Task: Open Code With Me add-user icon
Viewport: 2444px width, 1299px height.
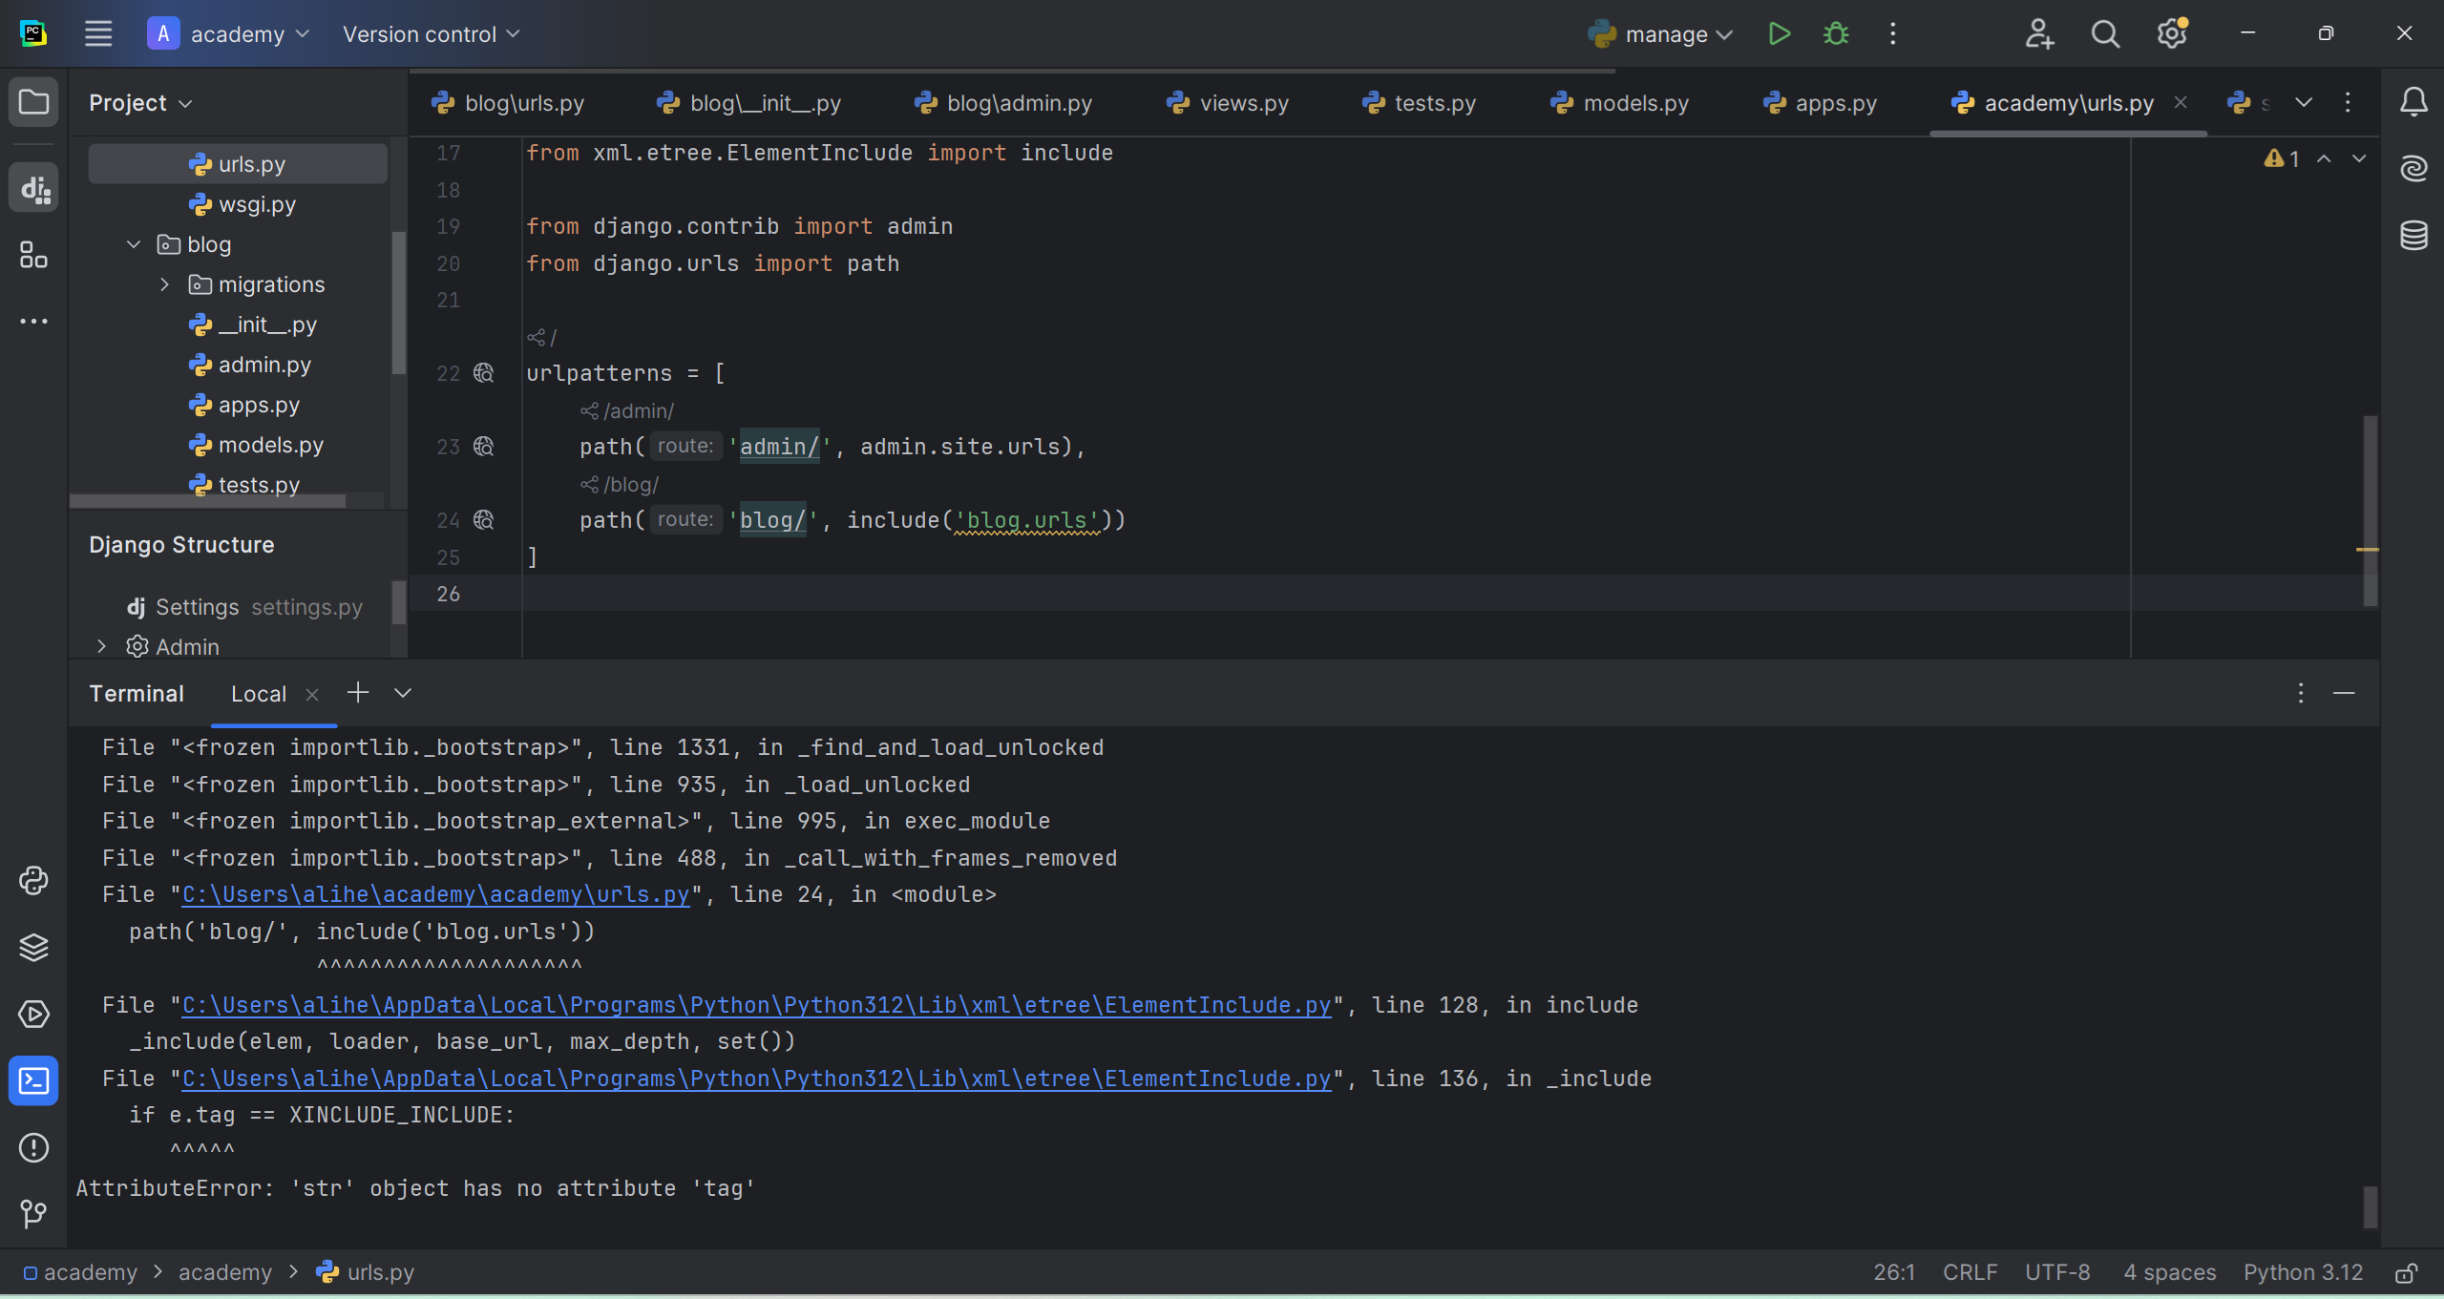Action: [2039, 34]
